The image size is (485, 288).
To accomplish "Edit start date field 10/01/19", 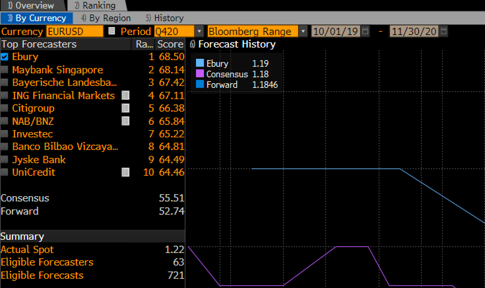I will pyautogui.click(x=336, y=31).
